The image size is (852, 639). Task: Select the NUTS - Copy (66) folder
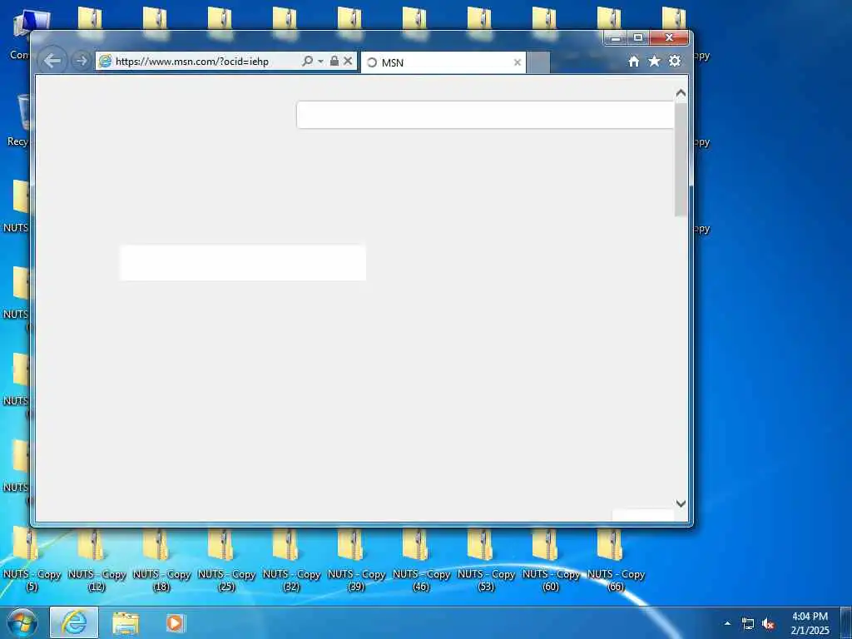616,560
